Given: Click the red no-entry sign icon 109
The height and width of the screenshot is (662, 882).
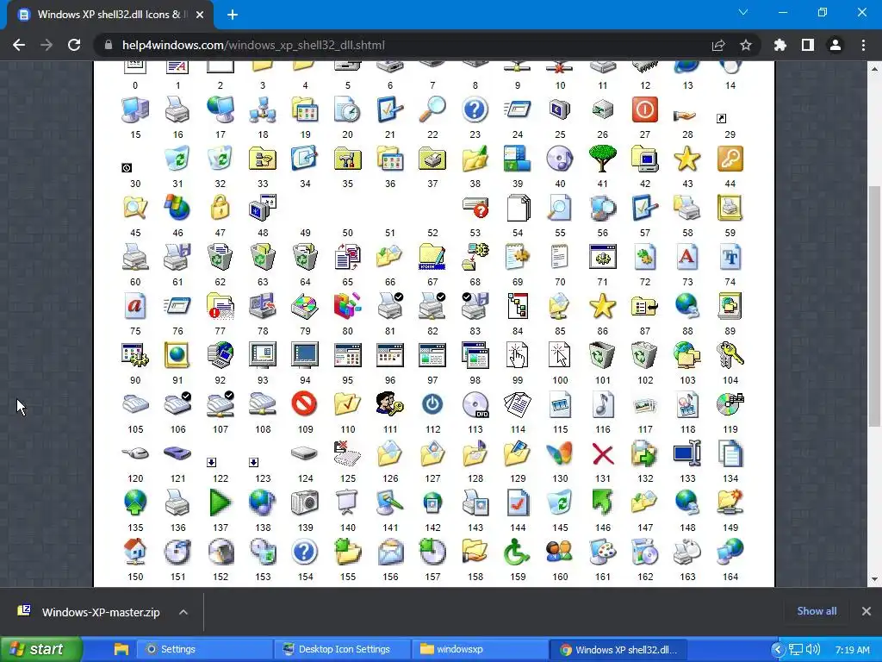Looking at the screenshot, I should (305, 404).
